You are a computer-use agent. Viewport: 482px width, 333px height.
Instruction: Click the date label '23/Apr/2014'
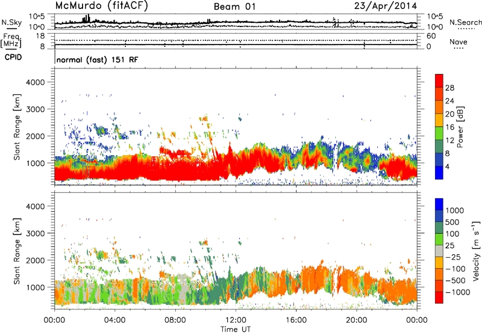[386, 6]
